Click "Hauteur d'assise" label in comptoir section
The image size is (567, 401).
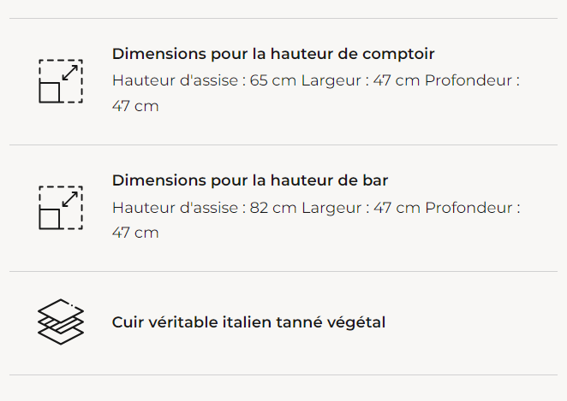tap(174, 81)
